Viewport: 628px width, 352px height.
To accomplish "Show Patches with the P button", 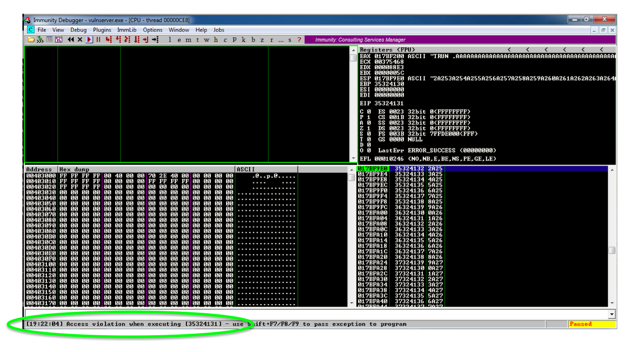I will coord(234,40).
